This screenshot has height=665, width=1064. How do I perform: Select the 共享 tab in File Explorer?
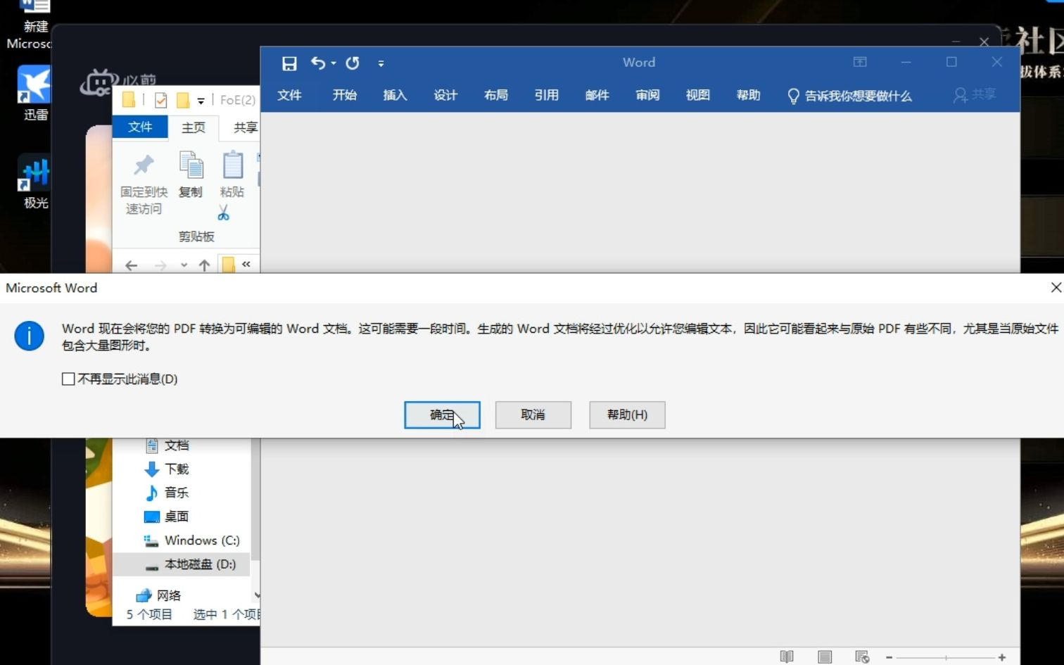pos(246,127)
